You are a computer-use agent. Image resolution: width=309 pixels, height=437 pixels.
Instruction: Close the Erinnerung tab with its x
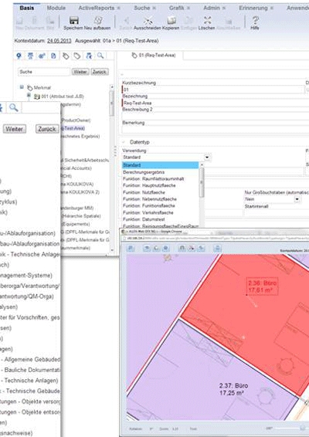click(x=272, y=8)
